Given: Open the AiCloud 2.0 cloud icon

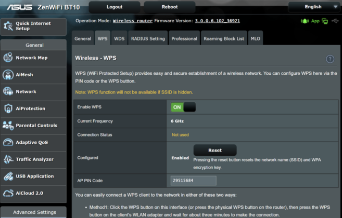Looking at the screenshot, I should coord(8,193).
